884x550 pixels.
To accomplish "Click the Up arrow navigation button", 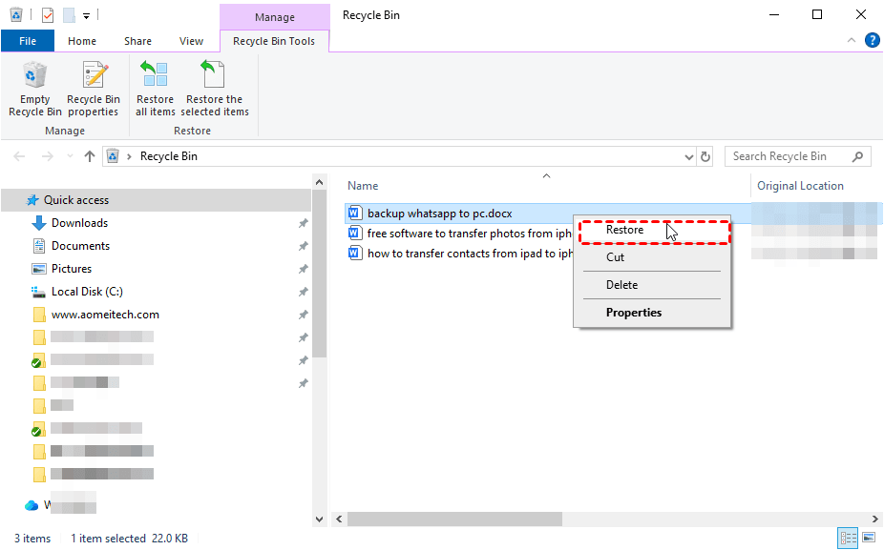I will tap(90, 156).
